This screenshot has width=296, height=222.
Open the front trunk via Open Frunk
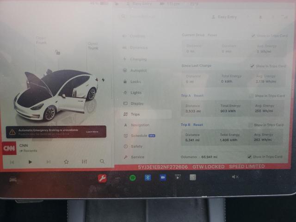pyautogui.click(x=41, y=40)
